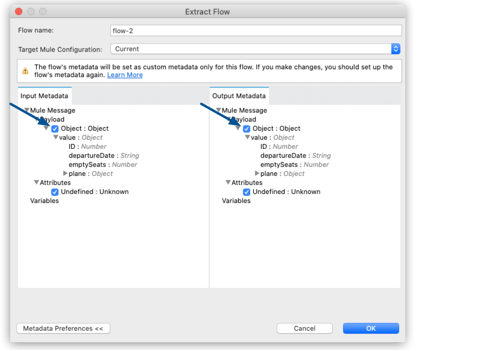
Task: Collapse Attributes in Input Metadata
Action: pos(36,183)
